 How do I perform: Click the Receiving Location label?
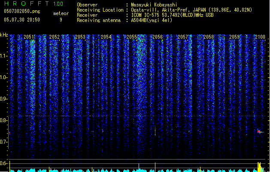pos(100,10)
